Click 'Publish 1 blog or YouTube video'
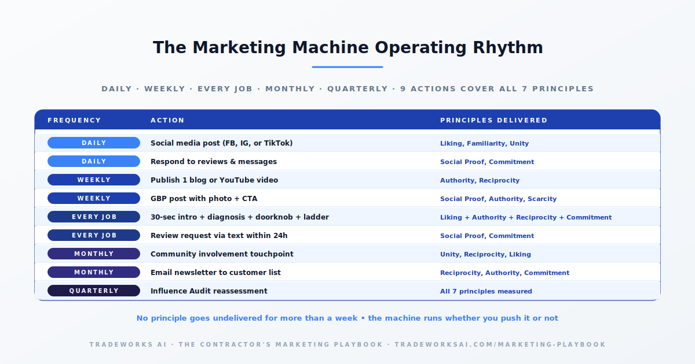 (x=214, y=180)
